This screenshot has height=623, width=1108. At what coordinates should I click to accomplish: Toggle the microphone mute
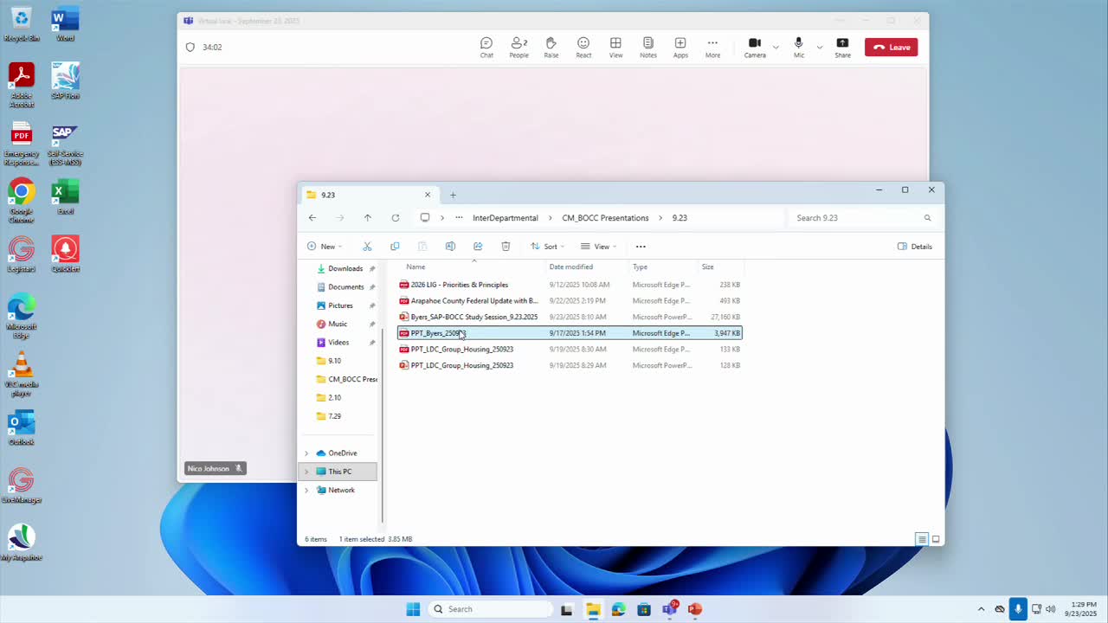[x=798, y=48]
